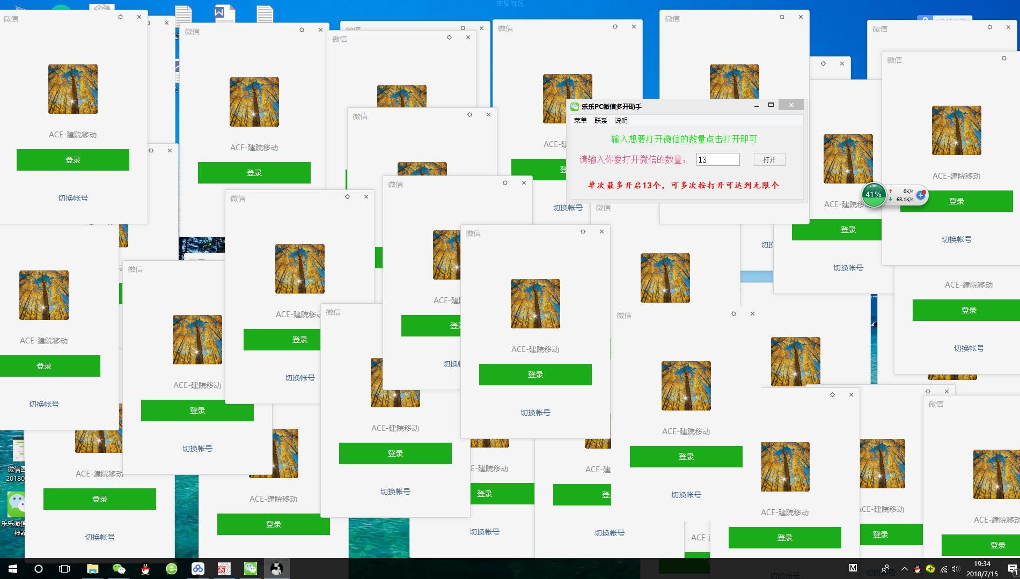Open the red-and-white app icon in taskbar
This screenshot has height=579, width=1020.
(x=224, y=569)
